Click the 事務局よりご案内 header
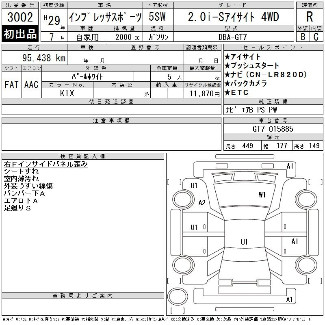The image size is (325, 325). point(83,296)
